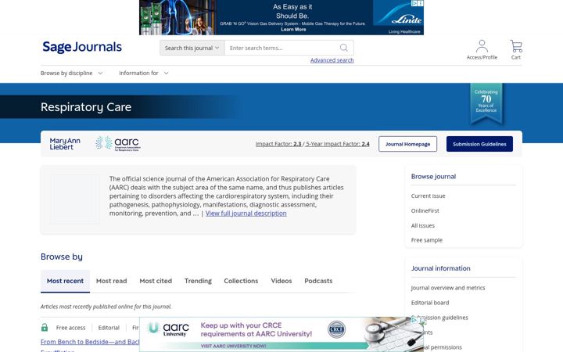Image resolution: width=563 pixels, height=352 pixels.
Task: Switch to the Most cited tab
Action: [x=156, y=281]
